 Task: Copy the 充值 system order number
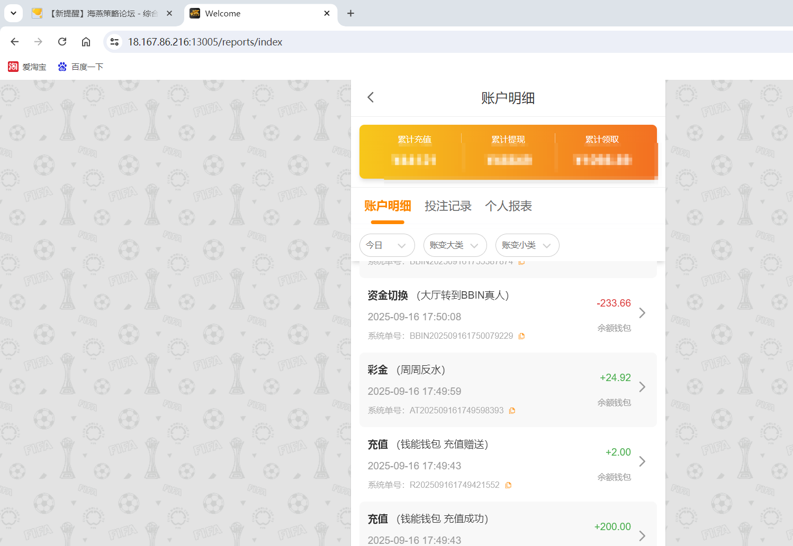(509, 485)
